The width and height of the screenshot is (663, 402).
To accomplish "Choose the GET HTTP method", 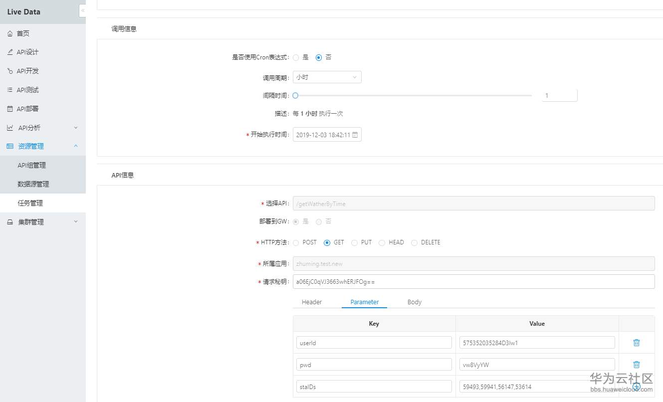I will coord(327,243).
